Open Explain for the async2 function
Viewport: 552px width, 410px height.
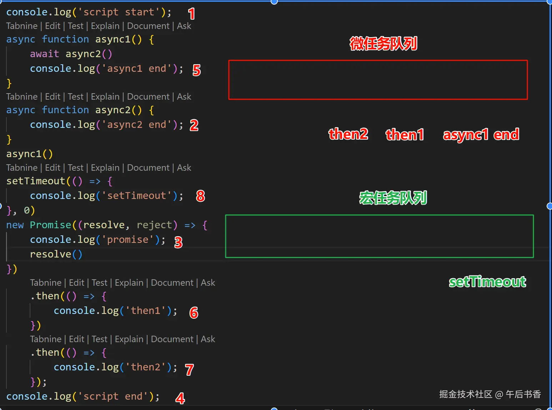[x=105, y=96]
